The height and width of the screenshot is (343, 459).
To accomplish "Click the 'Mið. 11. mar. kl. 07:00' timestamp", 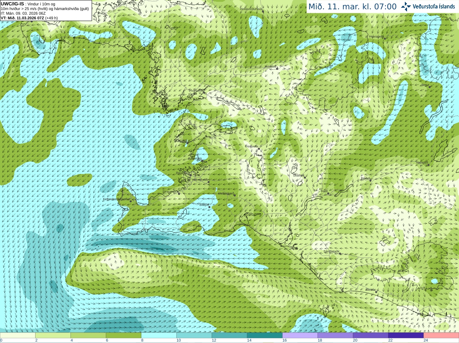I will (352, 7).
